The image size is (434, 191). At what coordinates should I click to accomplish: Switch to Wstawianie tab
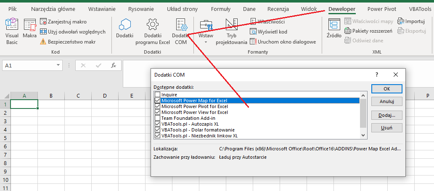[102, 9]
